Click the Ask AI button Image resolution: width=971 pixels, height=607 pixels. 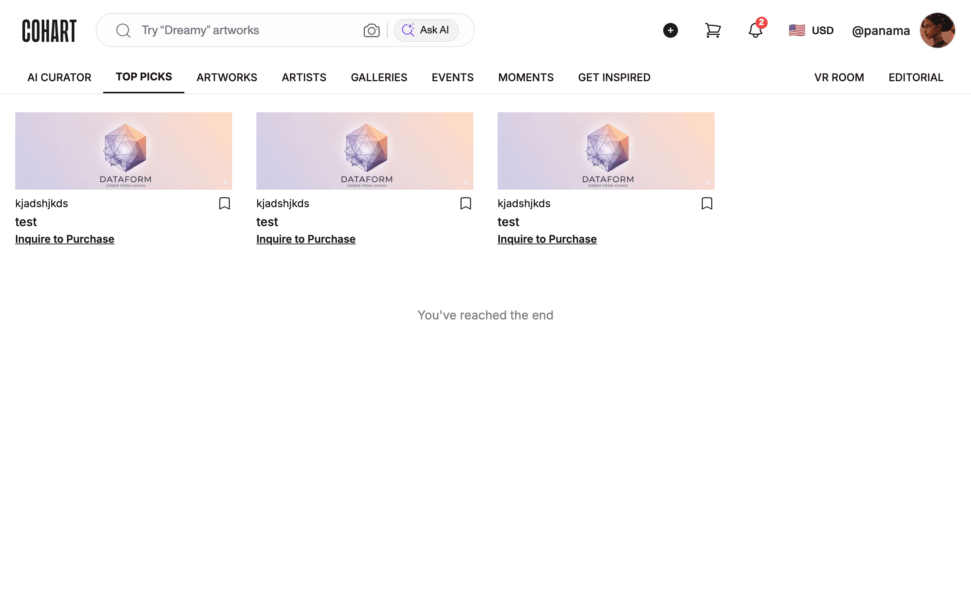tap(426, 30)
